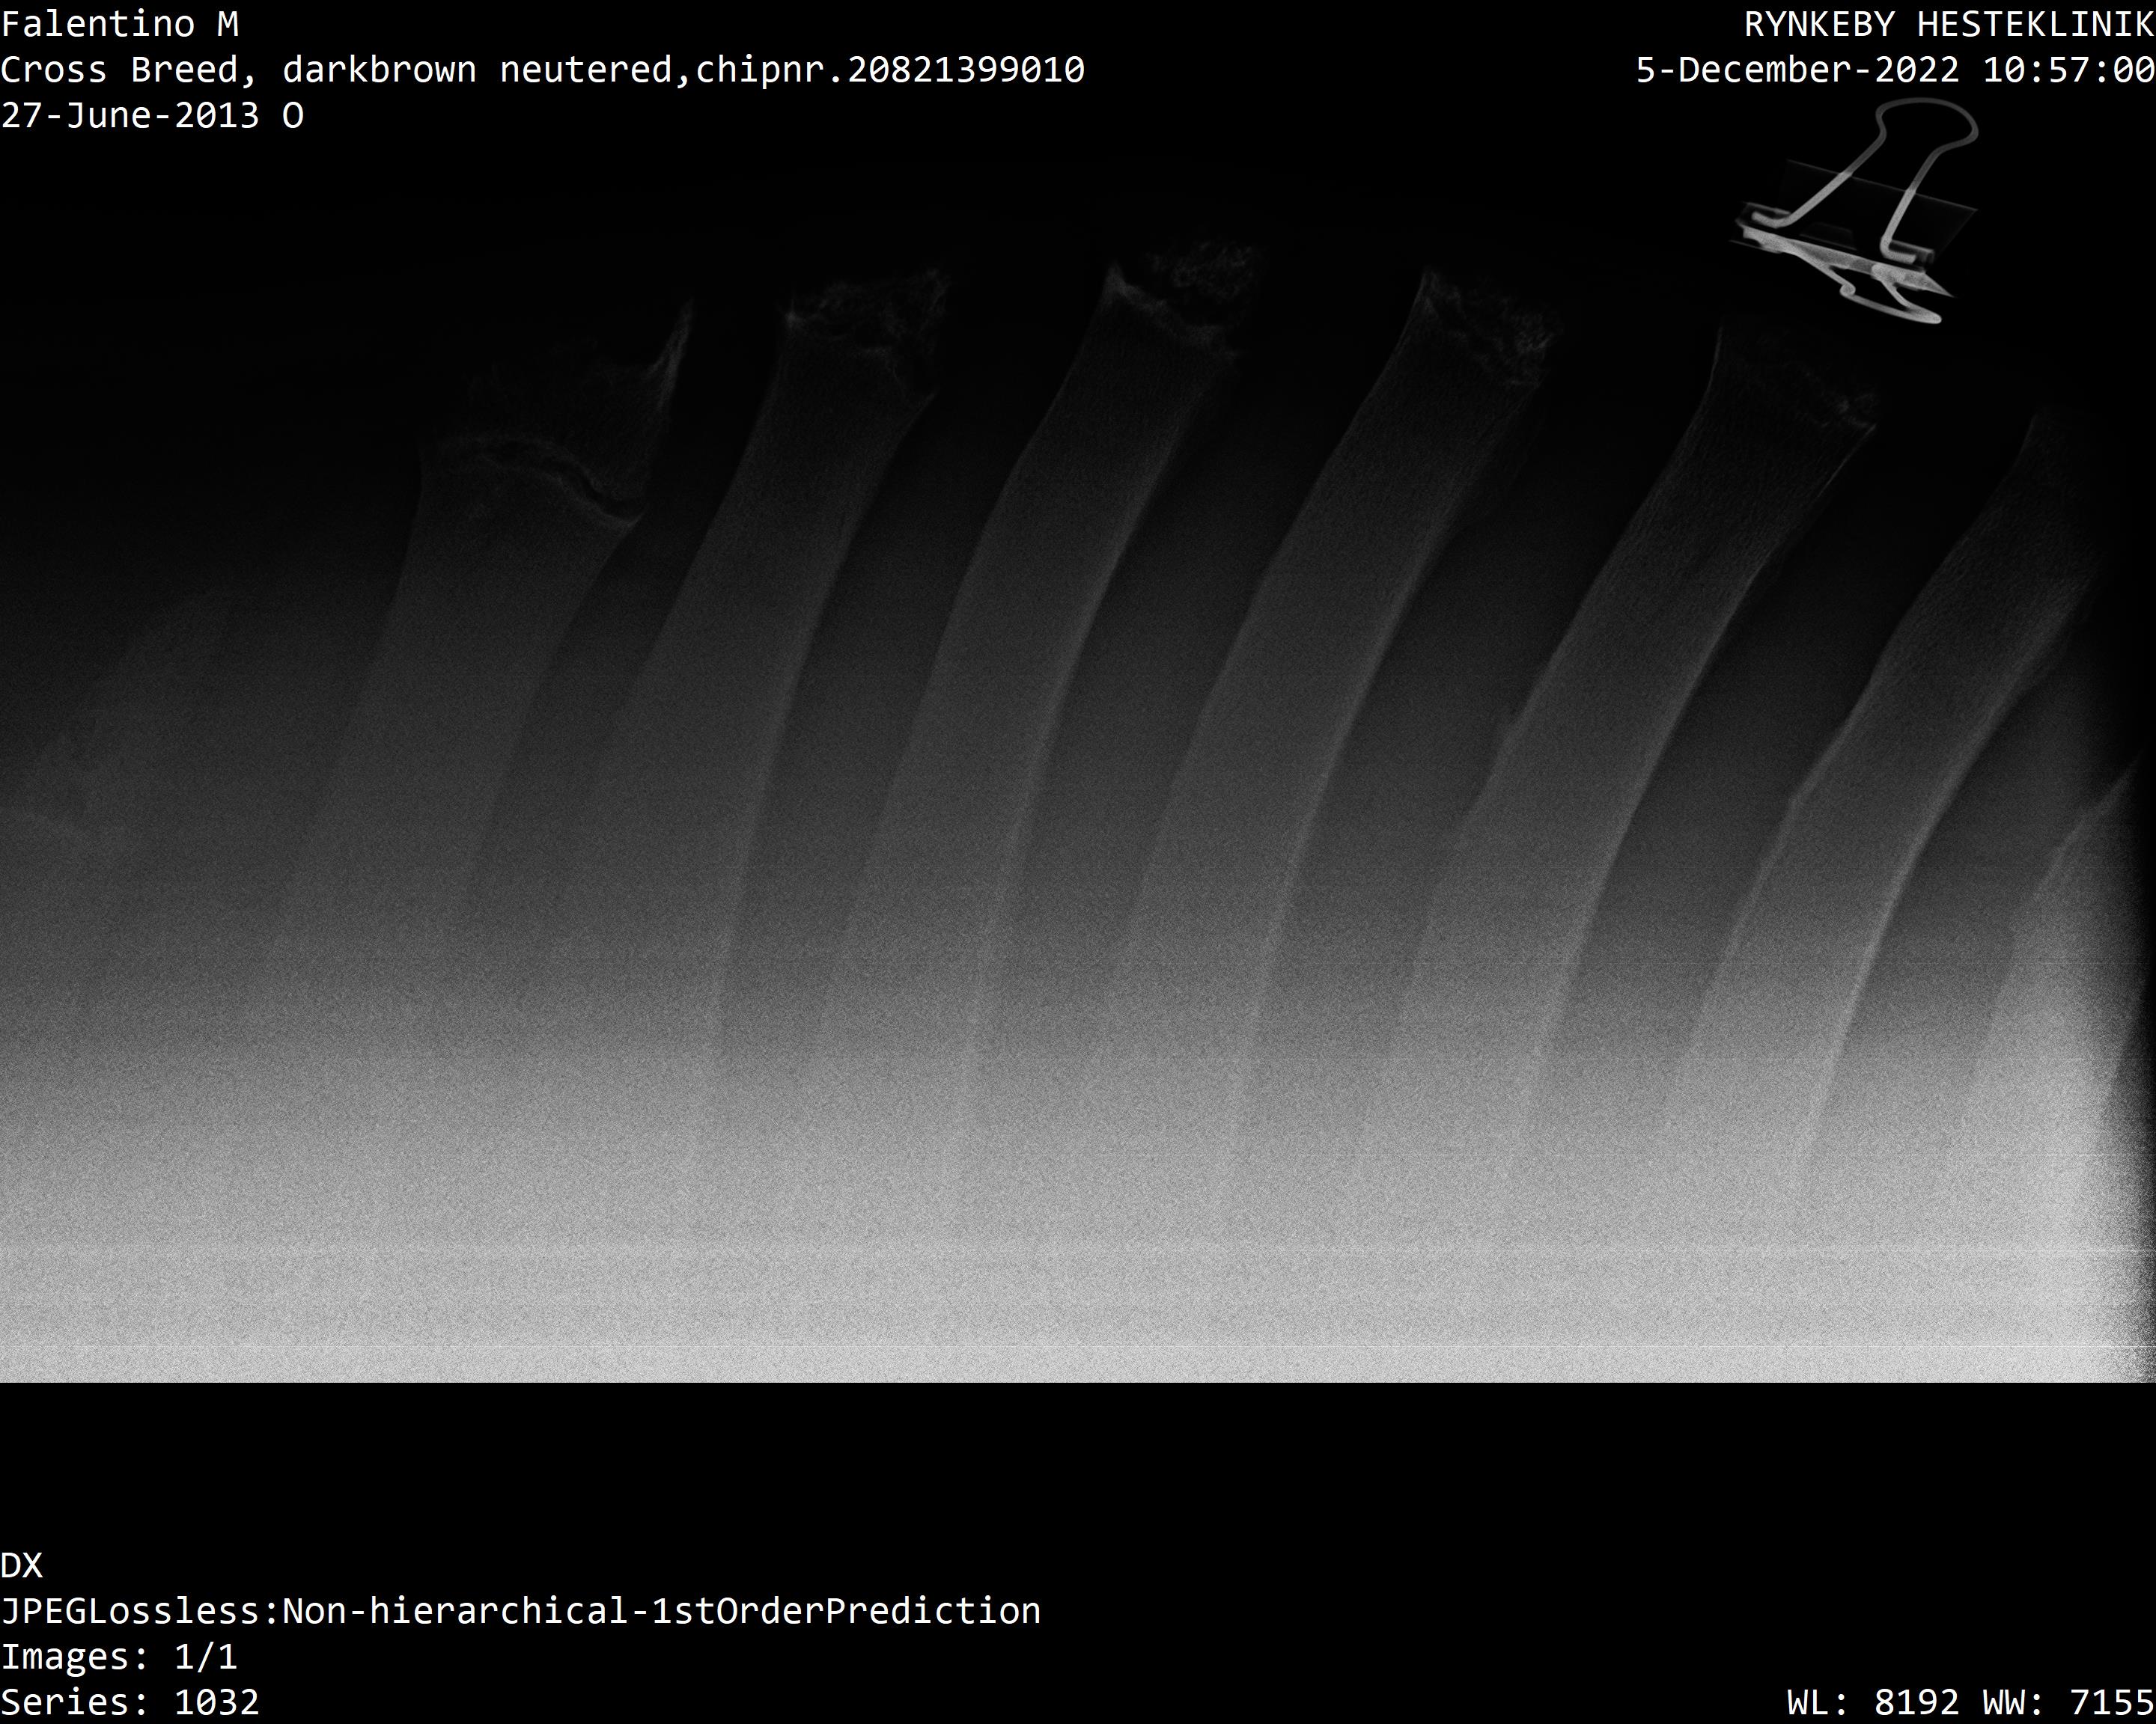Viewport: 2156px width, 1724px height.
Task: Click the 'WL: 8192 WW: 7155' window level readout
Action: point(1971,1702)
